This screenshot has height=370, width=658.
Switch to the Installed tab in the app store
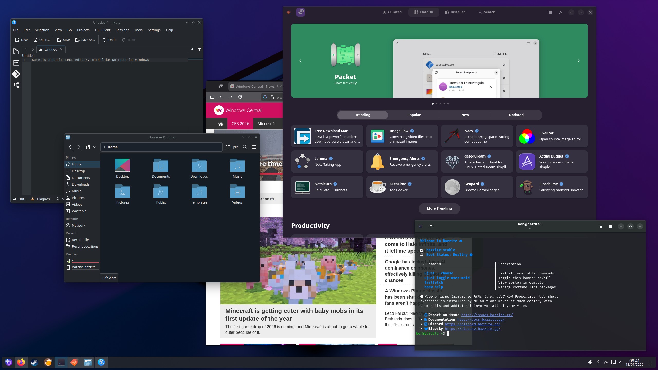point(455,12)
